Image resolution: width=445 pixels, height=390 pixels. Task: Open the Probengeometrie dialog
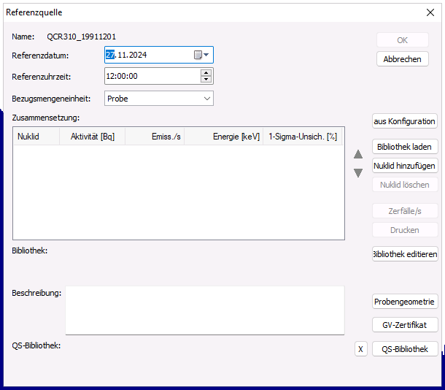pyautogui.click(x=404, y=302)
